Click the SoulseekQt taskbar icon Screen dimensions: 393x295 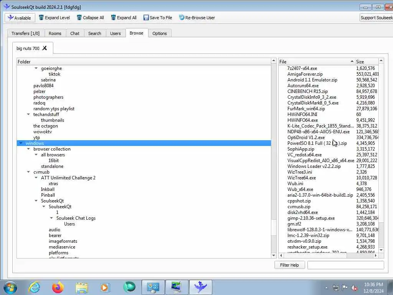click(200, 287)
